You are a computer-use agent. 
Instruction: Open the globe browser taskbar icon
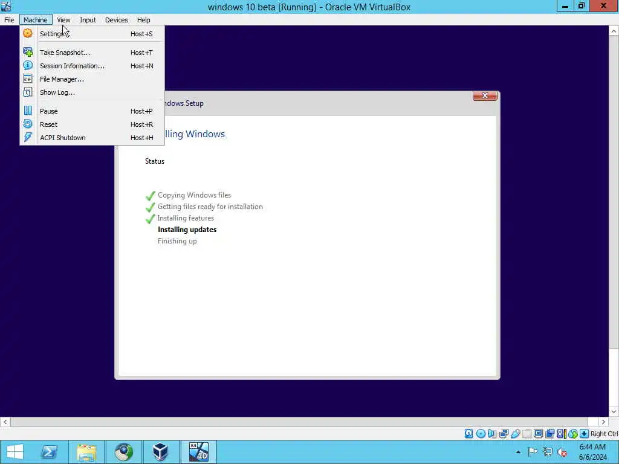[x=123, y=452]
